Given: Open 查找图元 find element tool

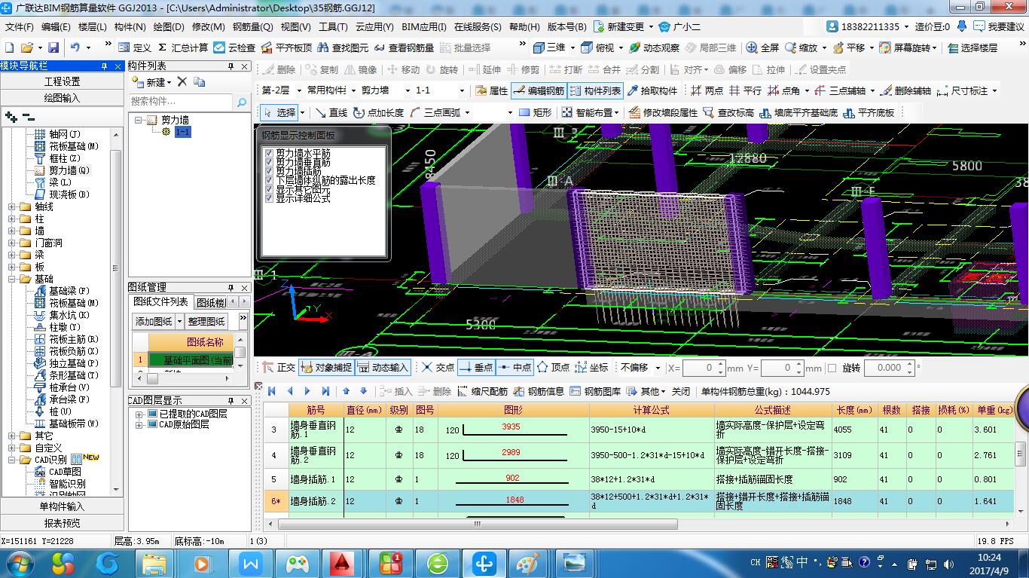Looking at the screenshot, I should pos(343,47).
